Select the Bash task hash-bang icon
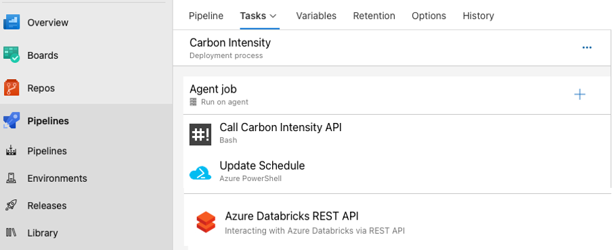612x250 pixels. coord(200,134)
